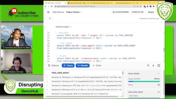This screenshot has height=99, width=176.
Task: Toggle the Results pane button
Action: click(x=82, y=65)
